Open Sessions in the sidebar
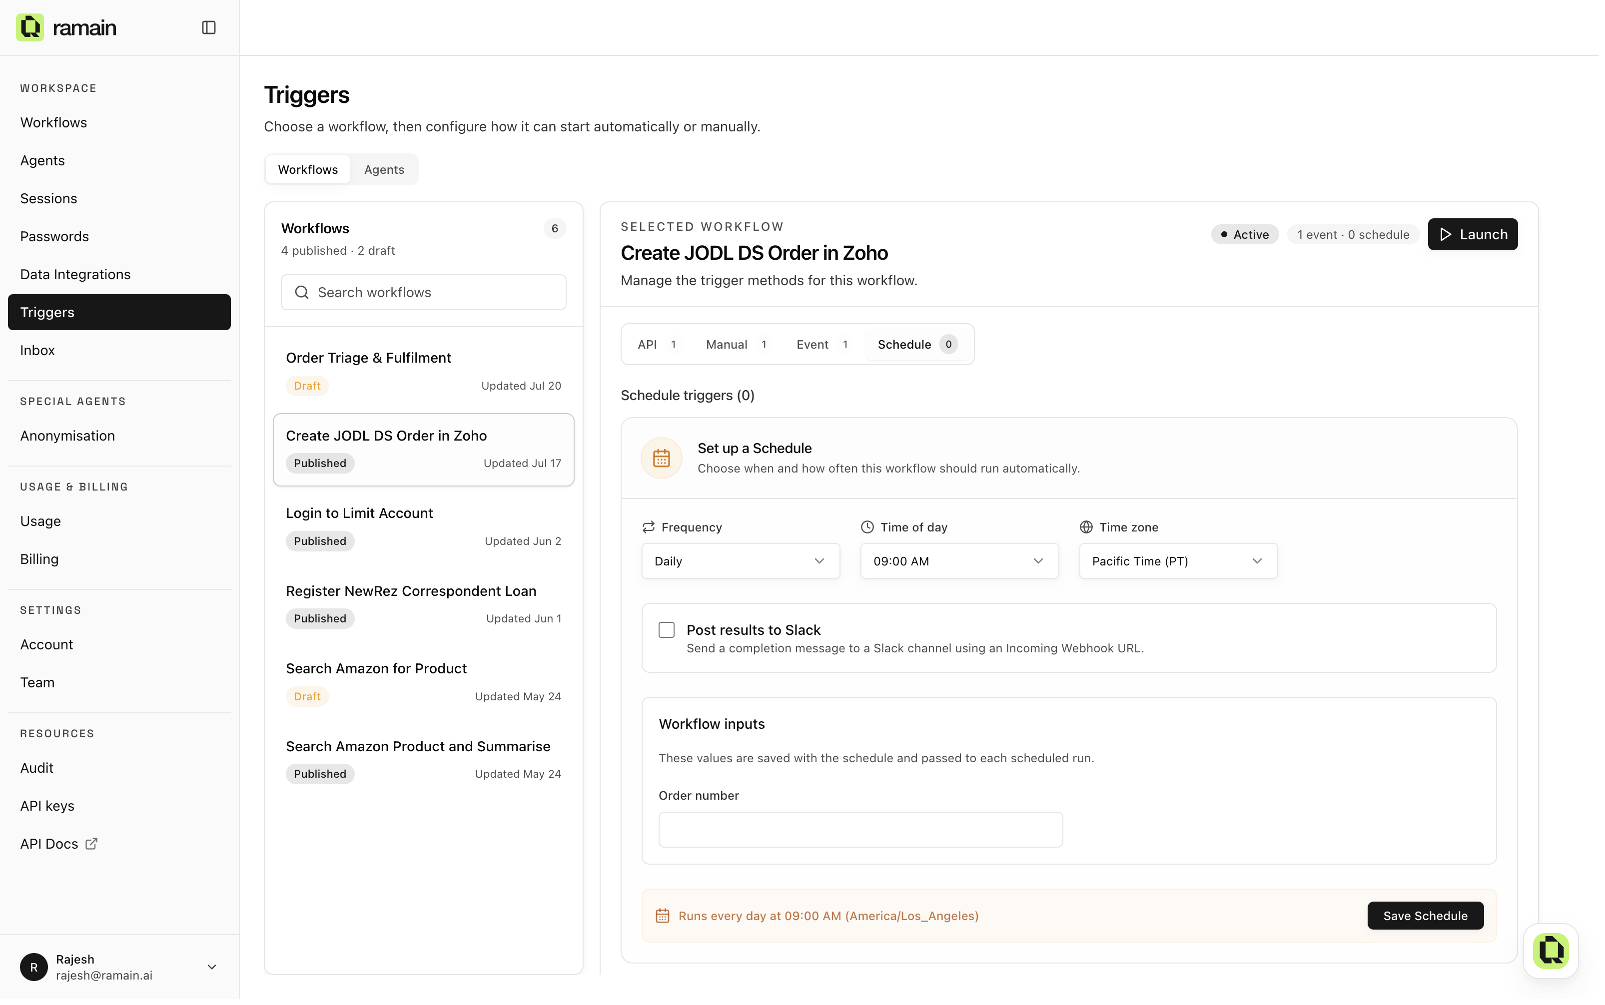 120,199
